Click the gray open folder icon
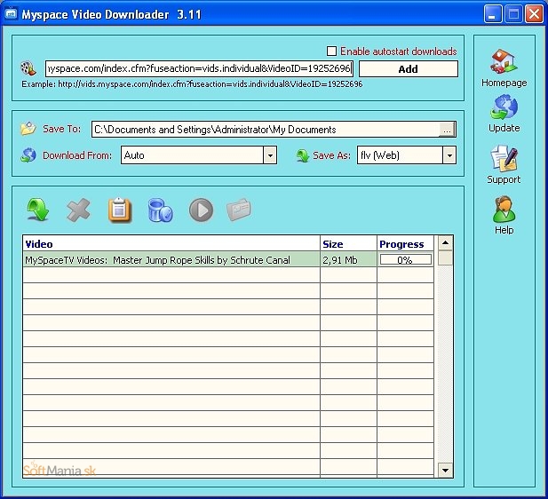Image resolution: width=548 pixels, height=499 pixels. [239, 210]
